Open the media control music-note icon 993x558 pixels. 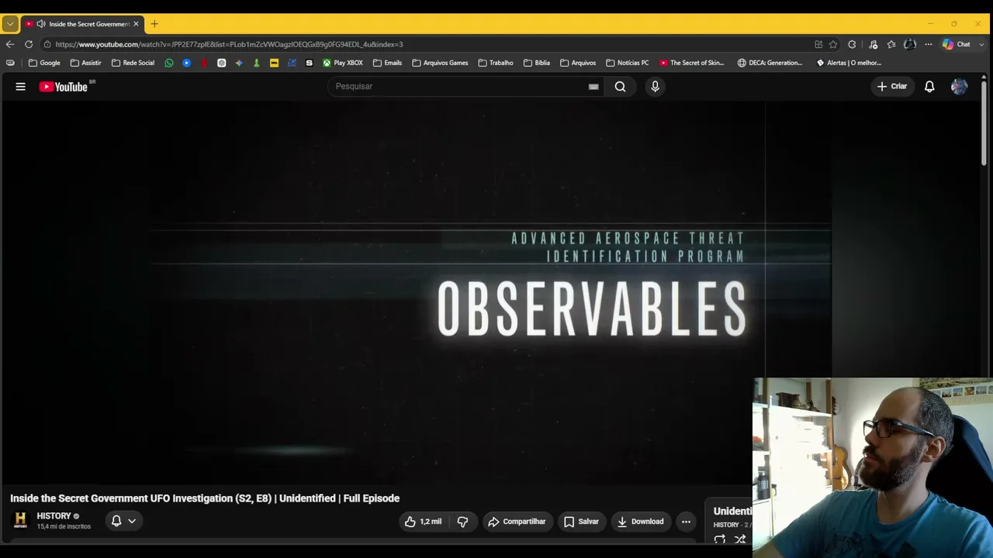[x=873, y=44]
